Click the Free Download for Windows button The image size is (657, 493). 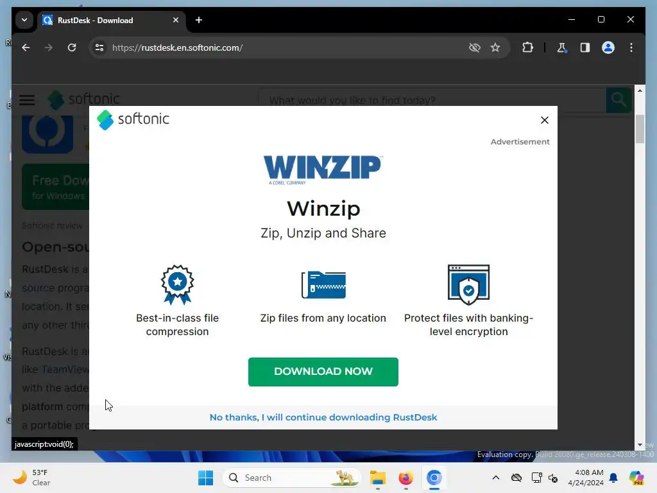pyautogui.click(x=55, y=187)
